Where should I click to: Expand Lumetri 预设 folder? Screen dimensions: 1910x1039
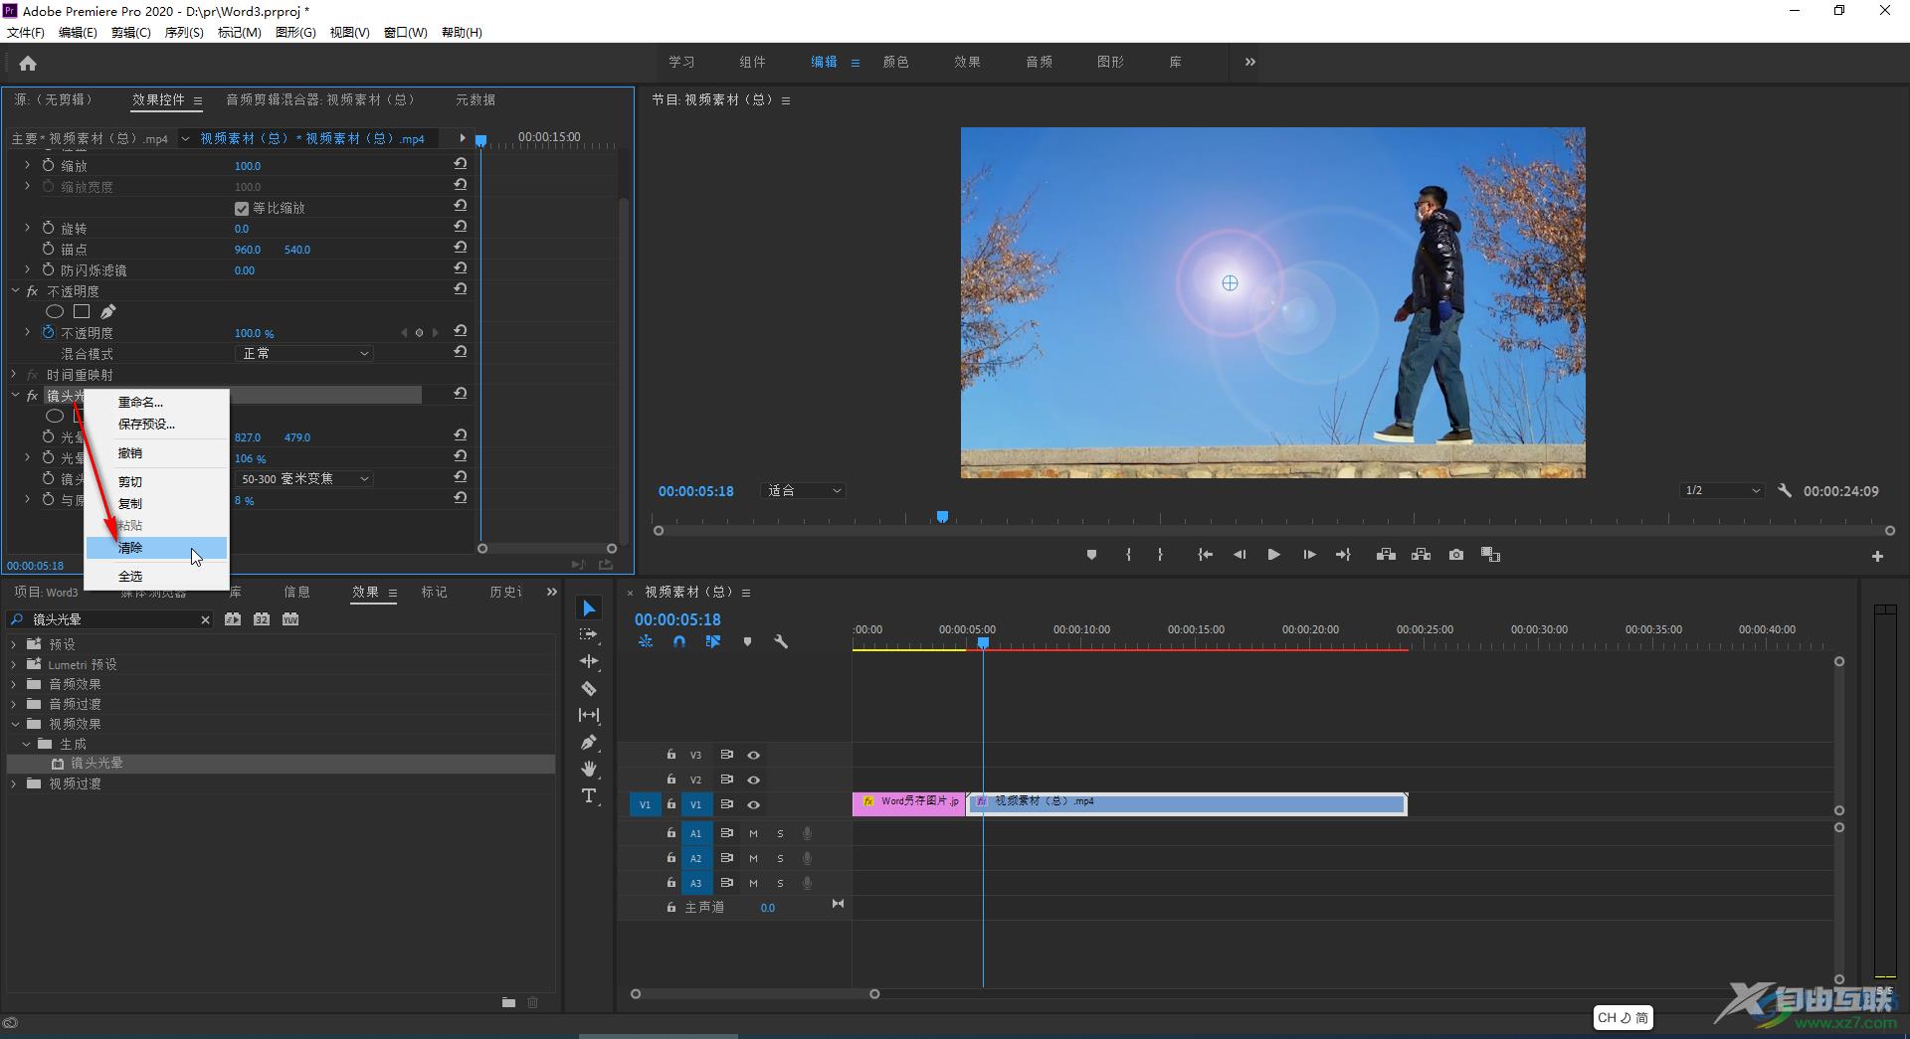point(14,664)
